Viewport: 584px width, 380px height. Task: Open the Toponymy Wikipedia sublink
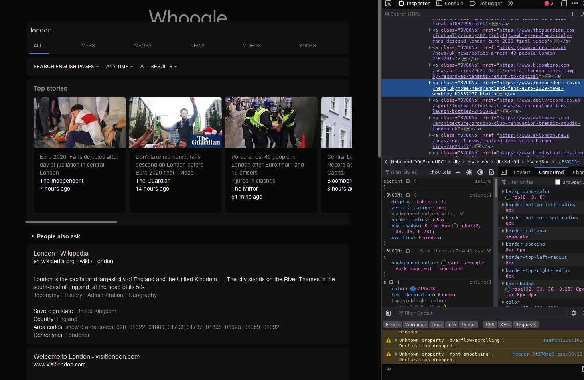coord(46,295)
